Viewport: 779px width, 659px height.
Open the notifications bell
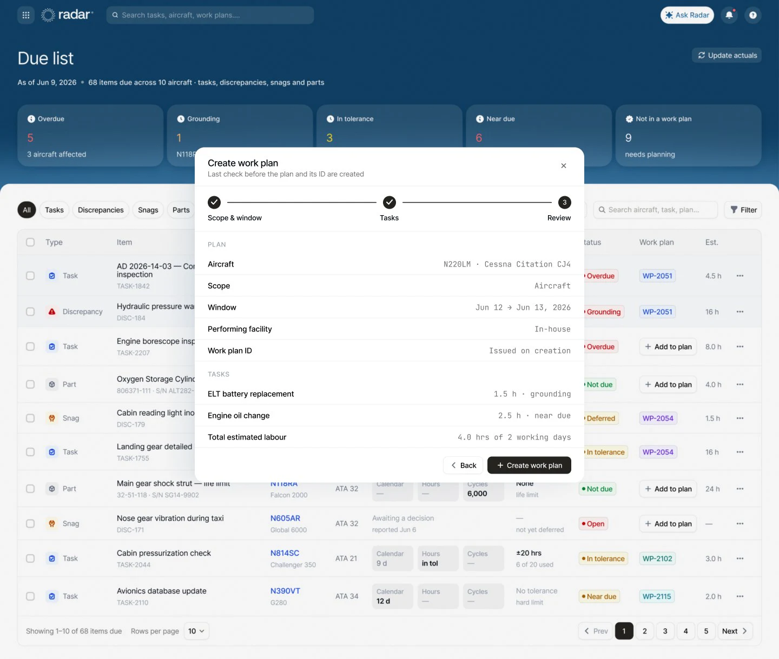tap(729, 15)
